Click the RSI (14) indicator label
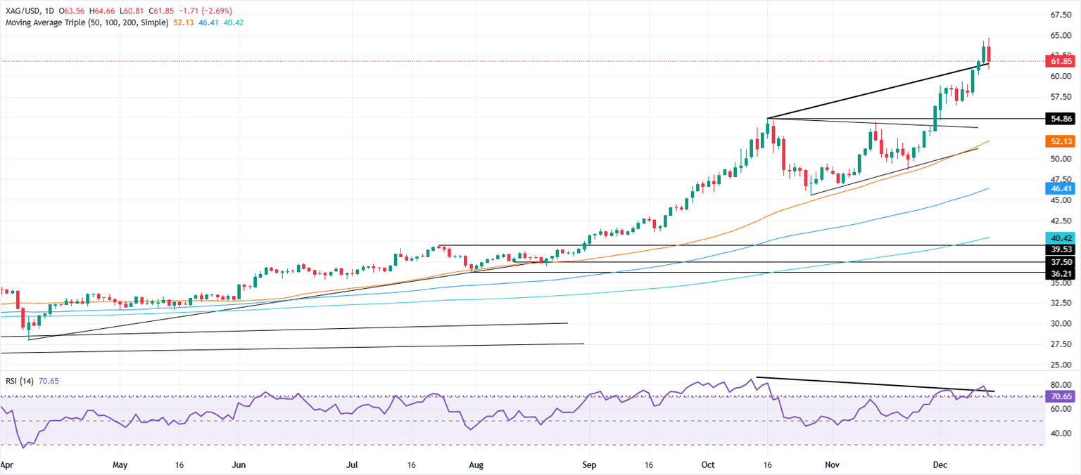Viewport: 1081px width, 475px height. [x=21, y=380]
